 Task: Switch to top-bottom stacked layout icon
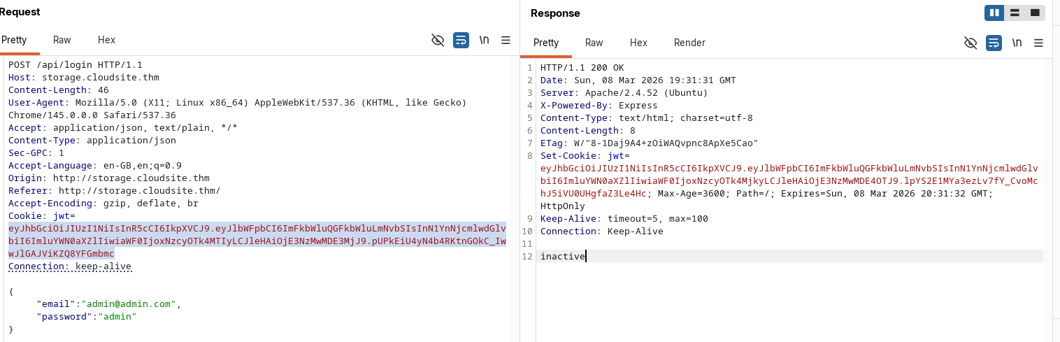pos(1015,13)
